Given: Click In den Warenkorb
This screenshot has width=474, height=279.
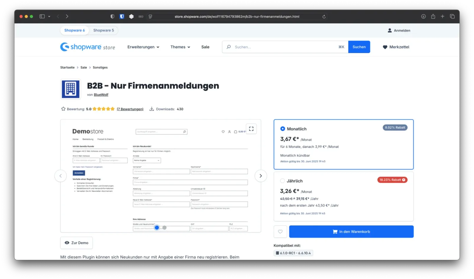Looking at the screenshot, I should click(x=351, y=232).
